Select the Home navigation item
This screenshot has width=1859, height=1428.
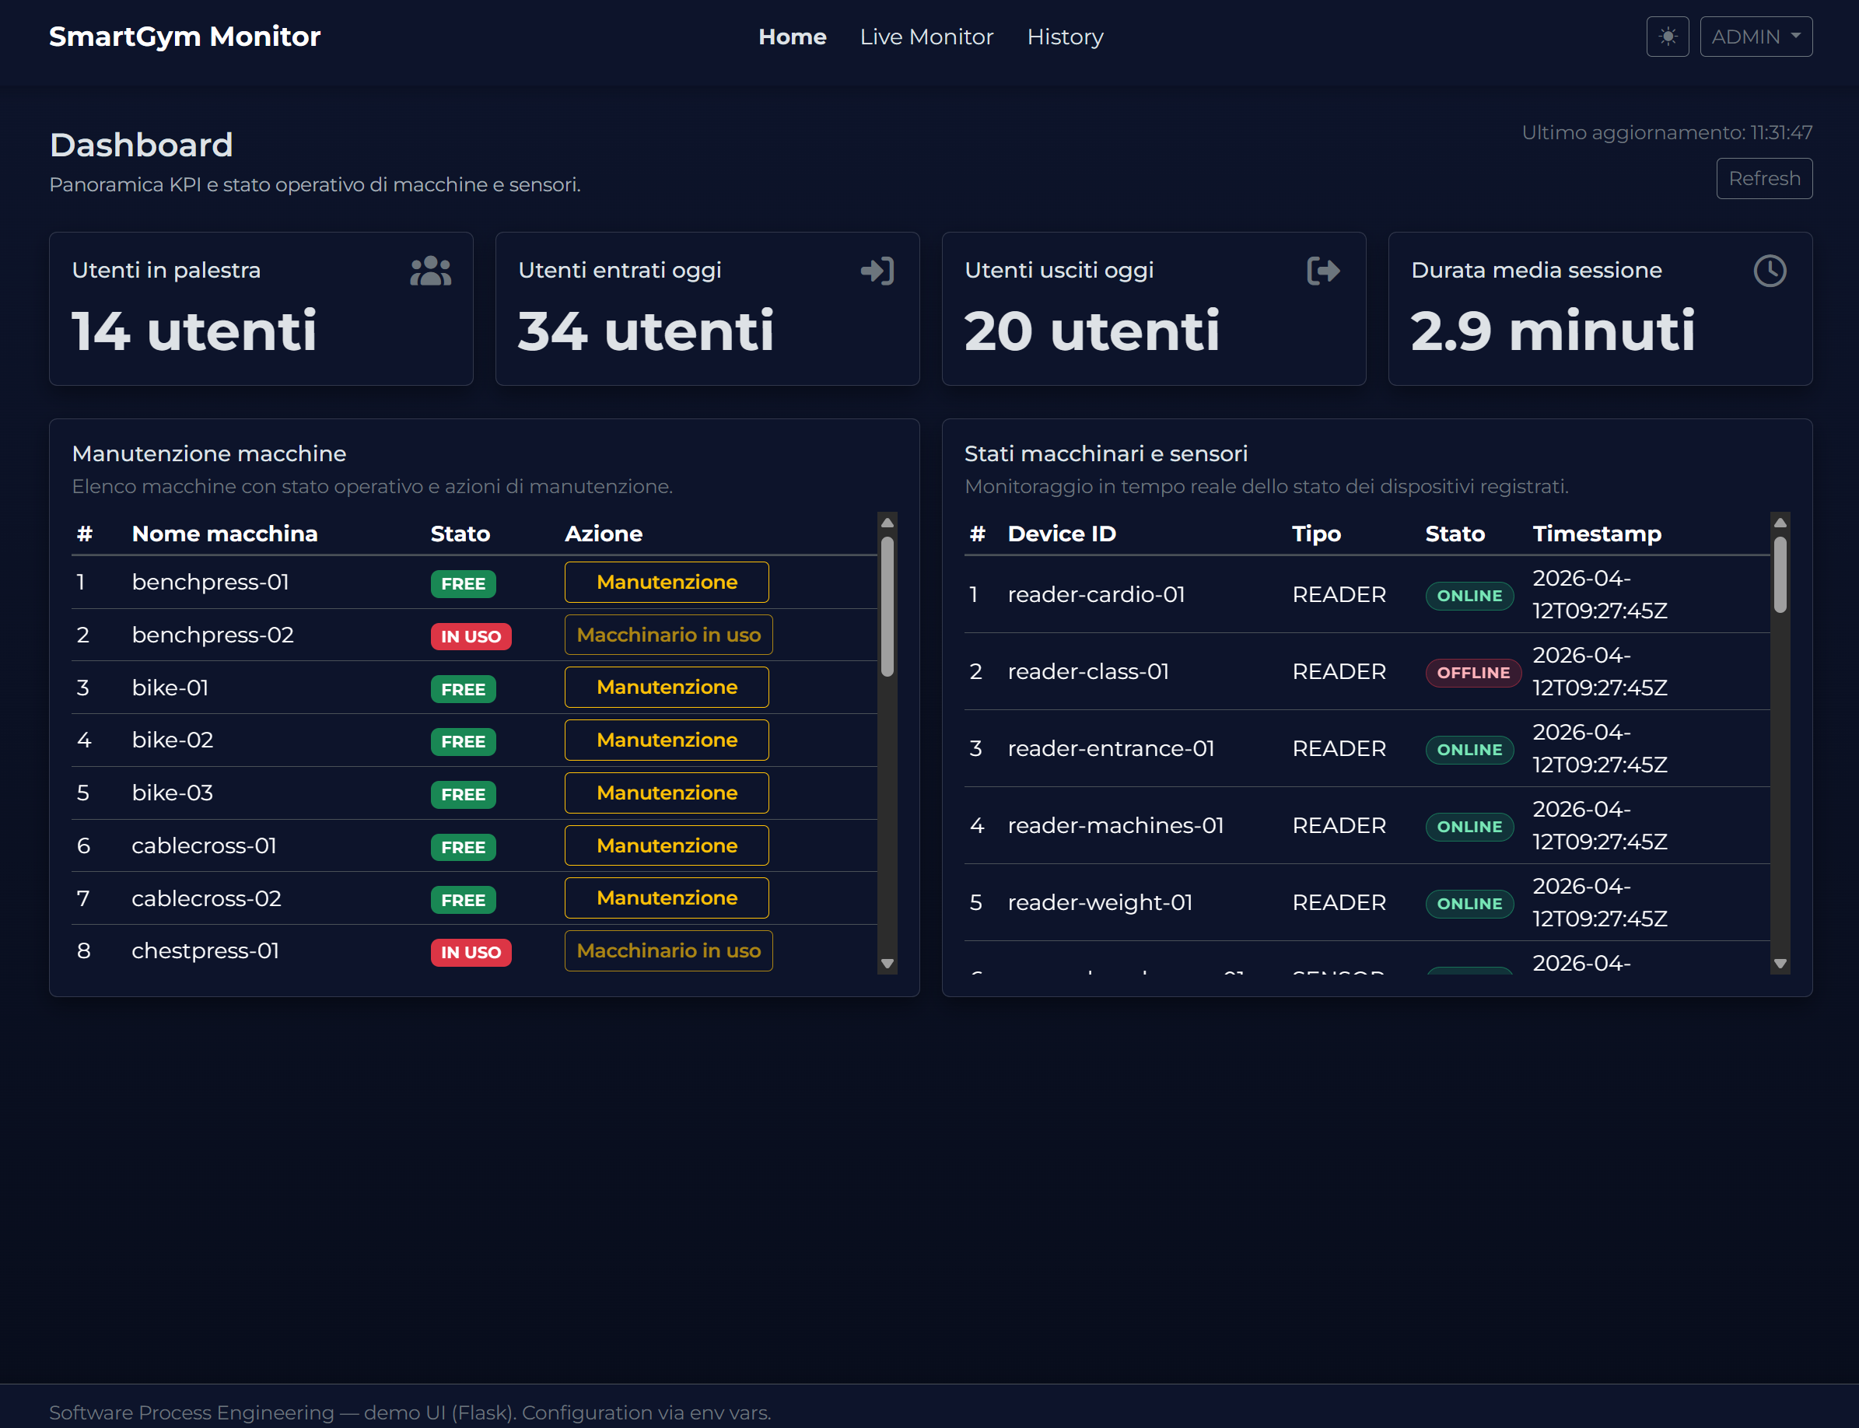click(791, 37)
